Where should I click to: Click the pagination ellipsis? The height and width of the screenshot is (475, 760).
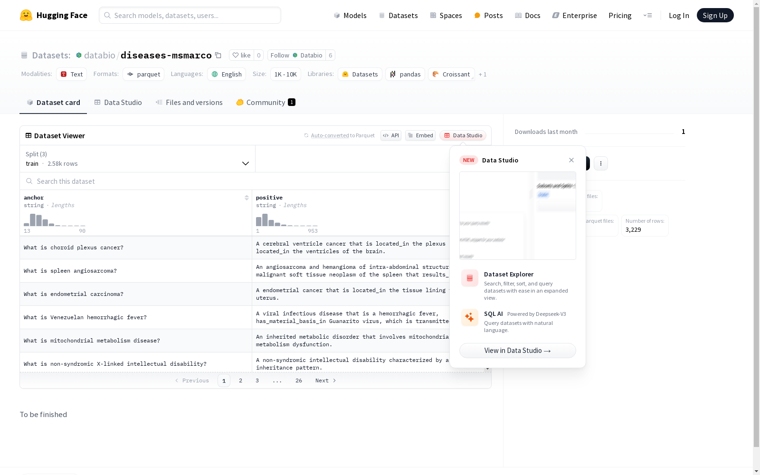click(277, 380)
